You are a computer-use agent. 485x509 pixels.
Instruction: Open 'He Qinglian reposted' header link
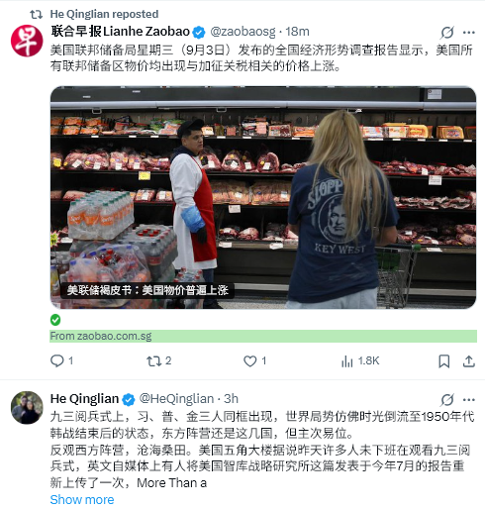pyautogui.click(x=104, y=14)
